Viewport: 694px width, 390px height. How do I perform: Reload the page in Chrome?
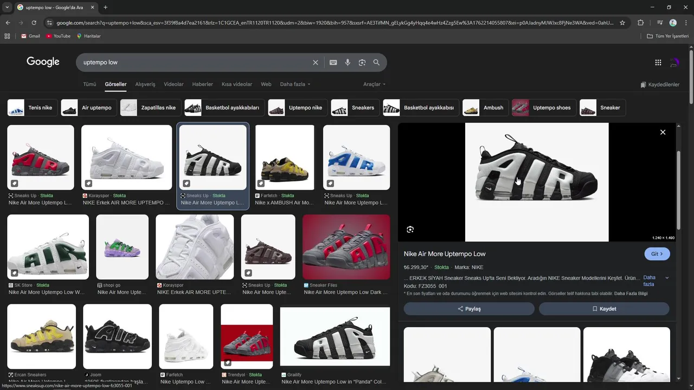(x=34, y=23)
